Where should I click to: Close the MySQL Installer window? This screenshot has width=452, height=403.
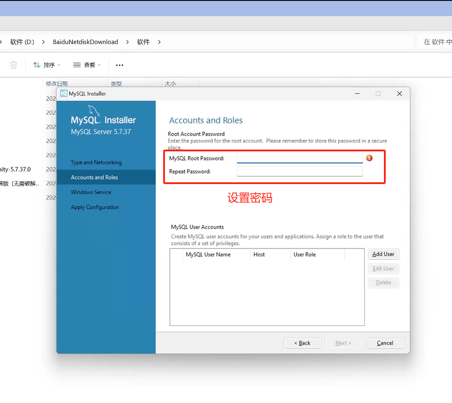pyautogui.click(x=399, y=94)
